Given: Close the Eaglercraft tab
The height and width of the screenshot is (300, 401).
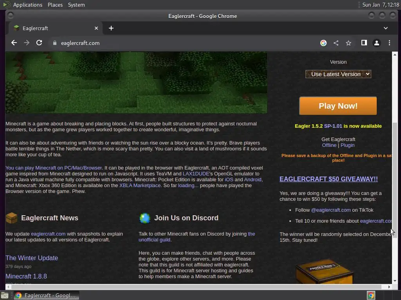Looking at the screenshot, I should [96, 28].
